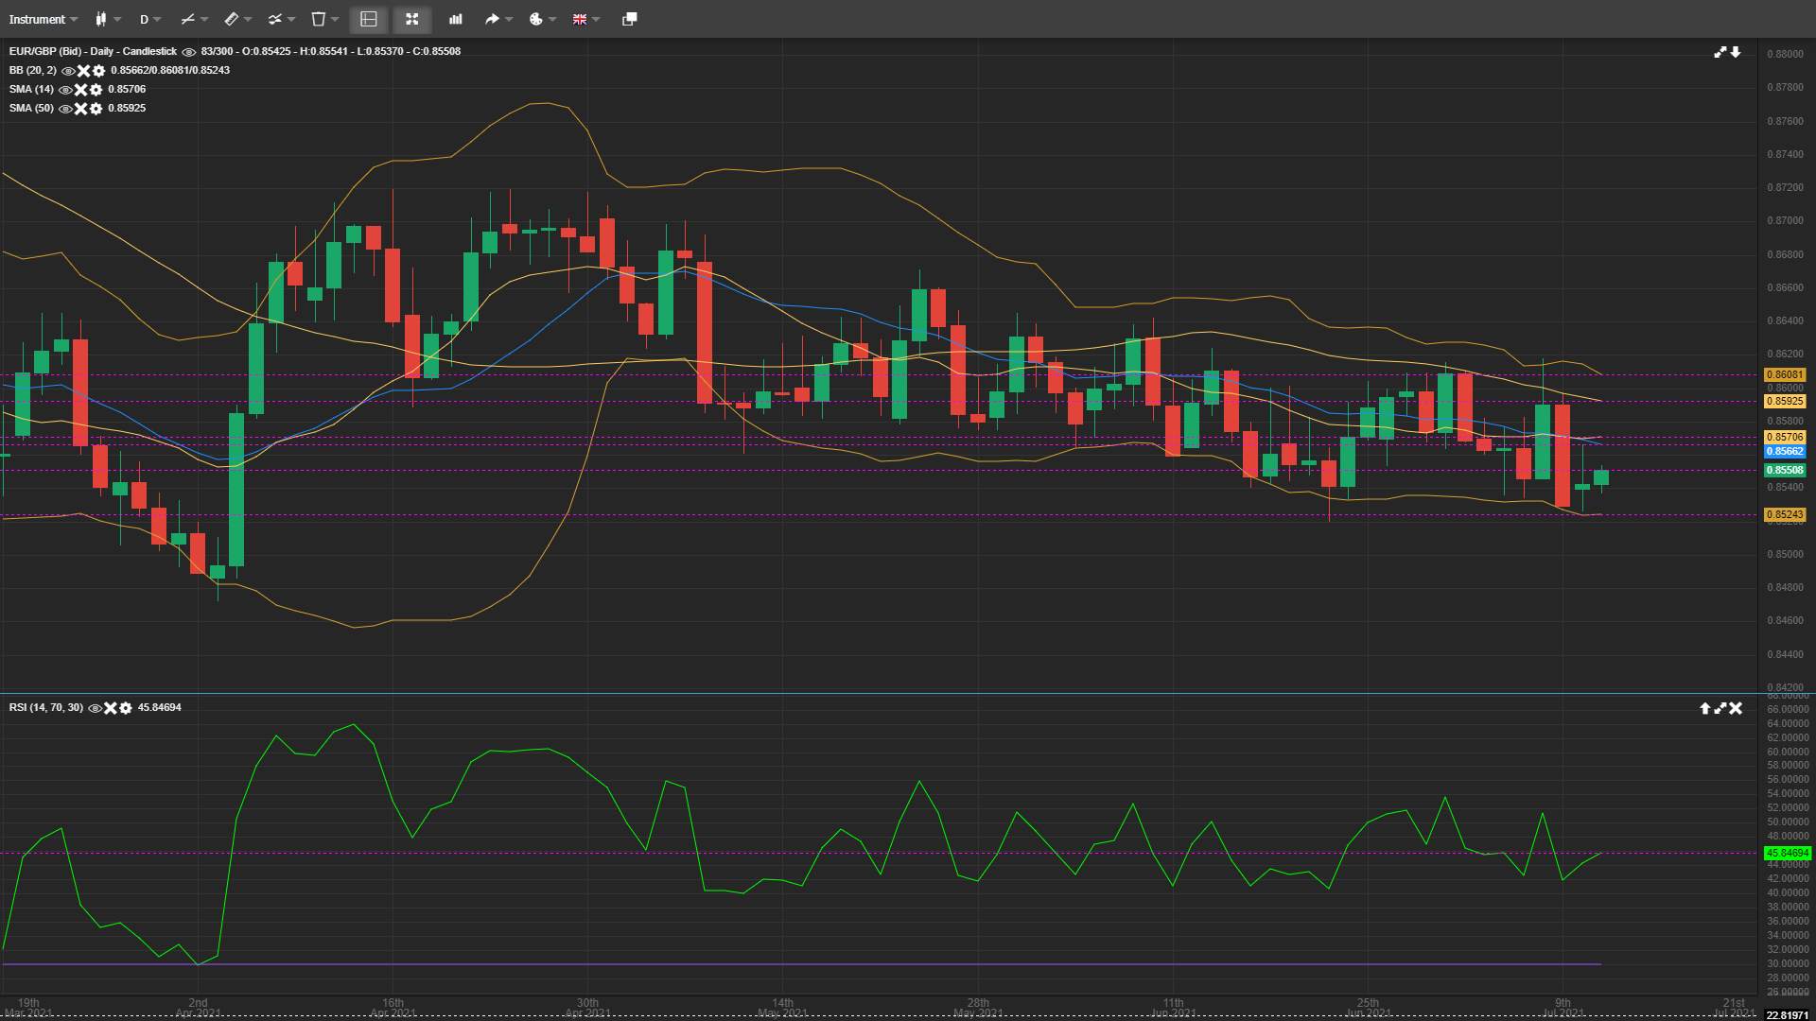The width and height of the screenshot is (1816, 1021).
Task: Click the blue 0.85662 price tag
Action: (1785, 452)
